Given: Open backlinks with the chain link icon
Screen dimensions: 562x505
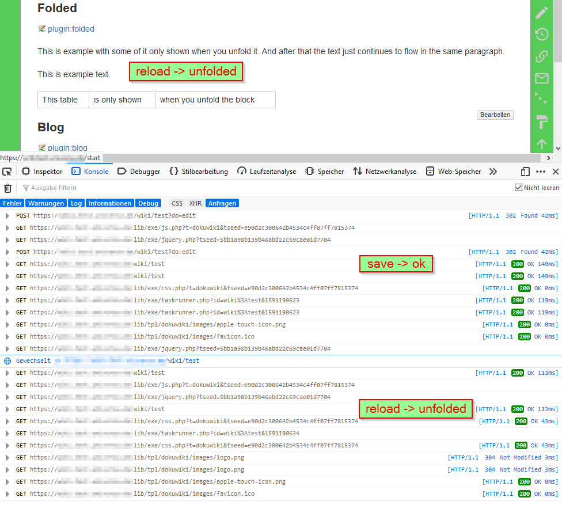Looking at the screenshot, I should tap(541, 56).
